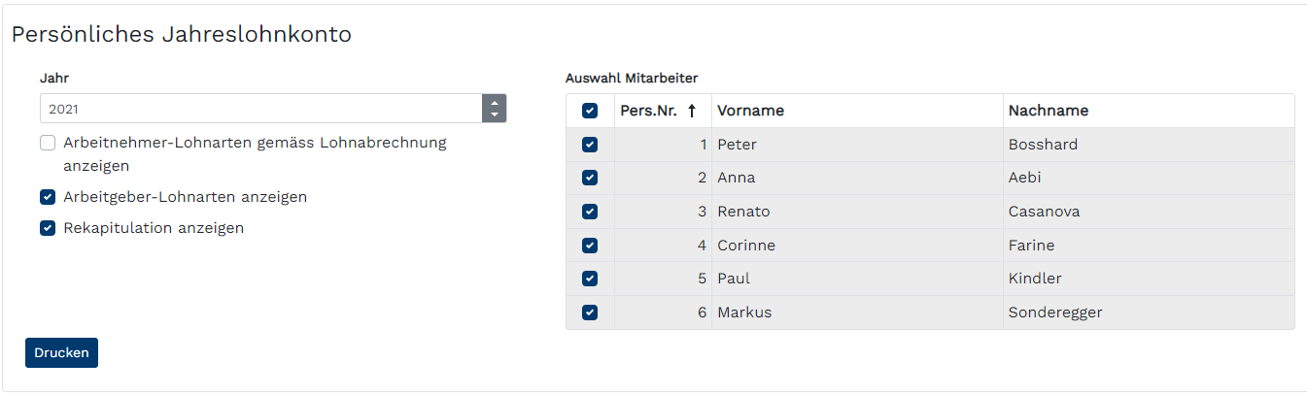This screenshot has width=1307, height=395.
Task: Enable Arbeitnehmer-Lohnarten gemäss Lohnabrechnung anzeigen checkbox
Action: [48, 144]
